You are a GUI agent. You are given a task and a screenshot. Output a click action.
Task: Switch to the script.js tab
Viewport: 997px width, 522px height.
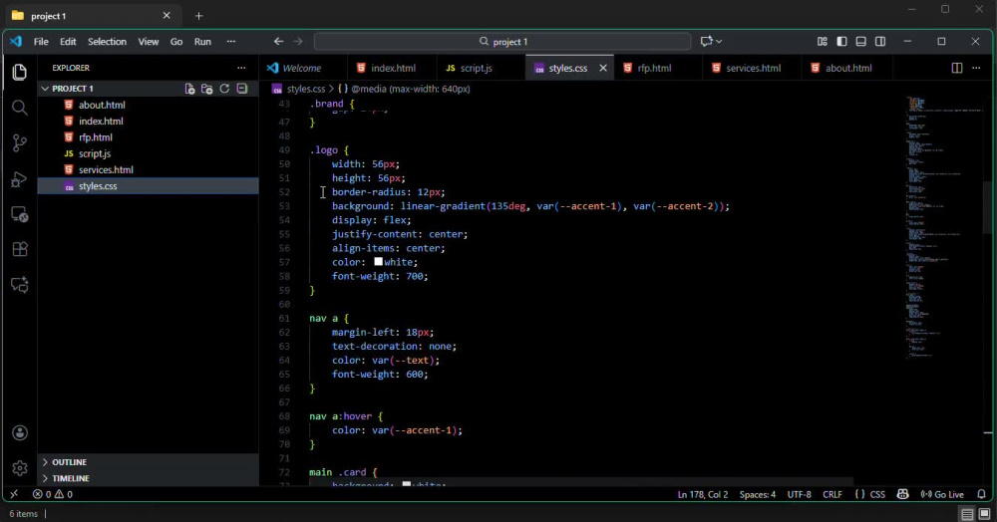[469, 68]
